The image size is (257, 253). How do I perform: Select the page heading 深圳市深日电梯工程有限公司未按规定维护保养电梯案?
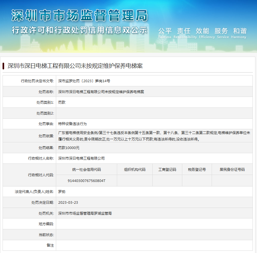click(x=75, y=66)
